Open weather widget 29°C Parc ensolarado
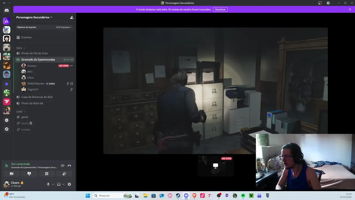 pos(15,196)
